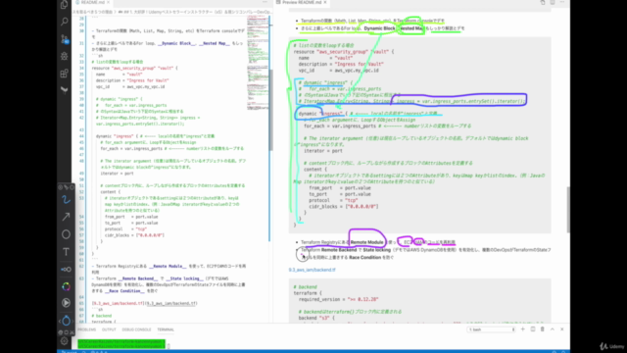This screenshot has height=353, width=627.
Task: Click '__Remote Backend__' text on editor line 63
Action: click(x=138, y=278)
